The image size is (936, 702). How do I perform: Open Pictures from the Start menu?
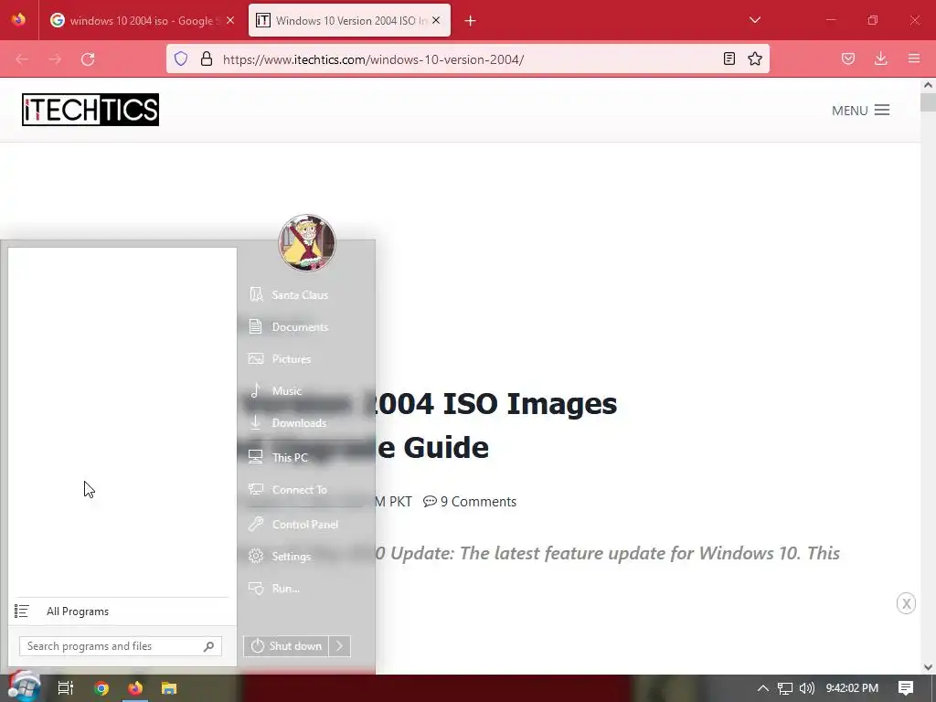point(292,358)
